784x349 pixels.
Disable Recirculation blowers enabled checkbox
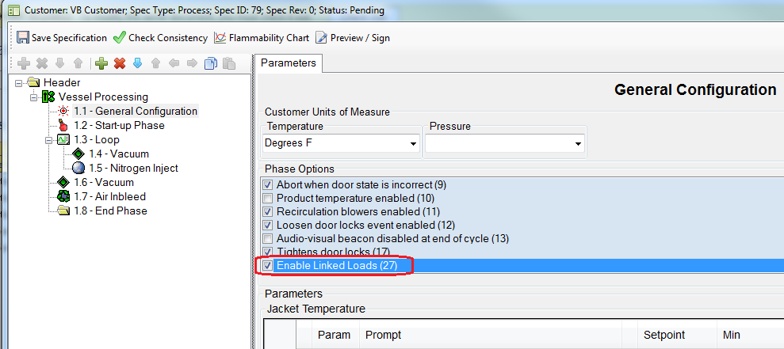(x=268, y=211)
